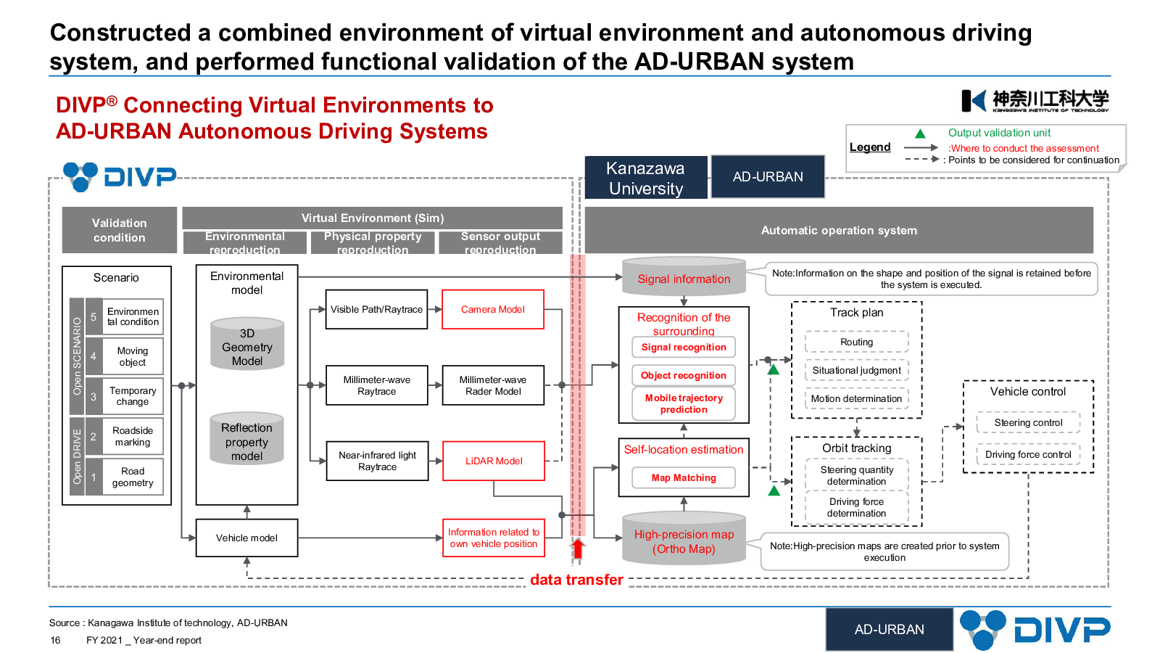
Task: Click the Track plan title
Action: (x=857, y=312)
